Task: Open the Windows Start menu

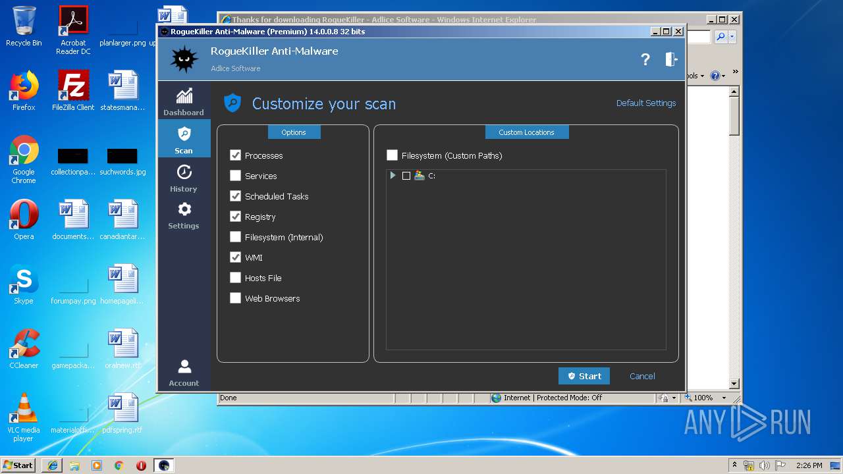Action: pyautogui.click(x=18, y=465)
